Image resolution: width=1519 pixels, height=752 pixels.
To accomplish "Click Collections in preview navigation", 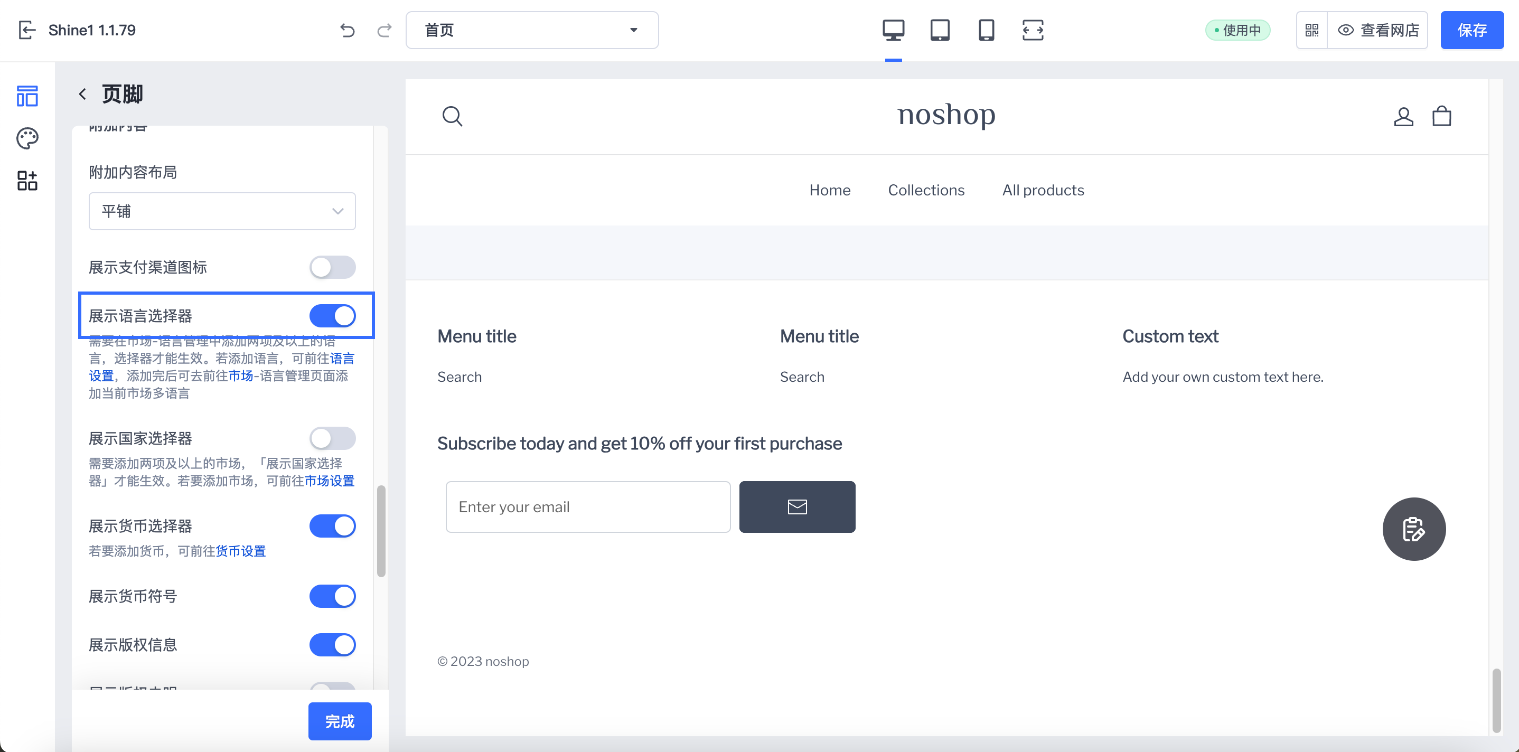I will pyautogui.click(x=926, y=190).
